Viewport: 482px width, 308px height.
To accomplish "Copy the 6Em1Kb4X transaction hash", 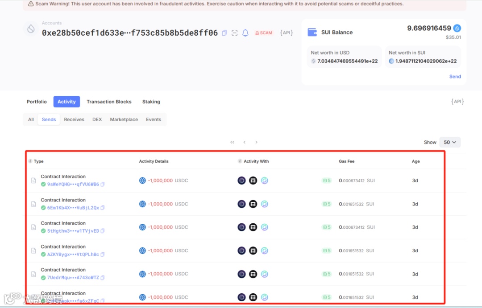I will tap(103, 208).
